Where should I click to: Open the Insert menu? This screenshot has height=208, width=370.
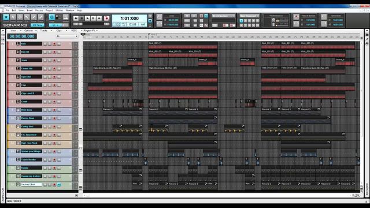click(x=29, y=10)
